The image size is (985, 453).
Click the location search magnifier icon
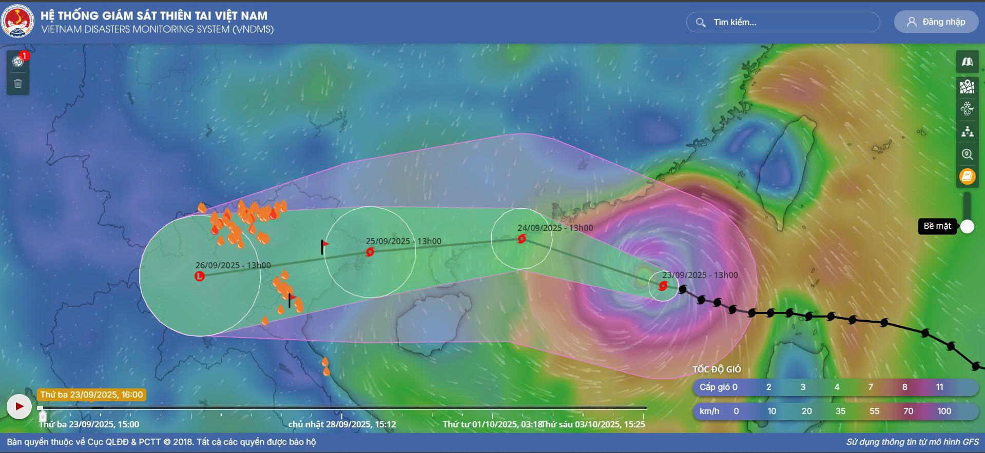pos(967,154)
